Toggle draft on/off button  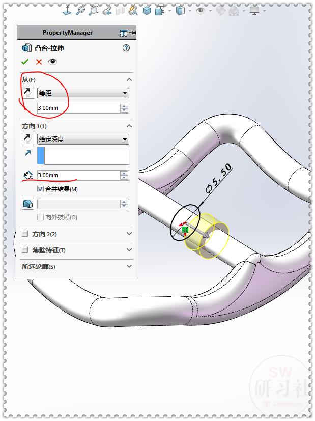pyautogui.click(x=27, y=204)
